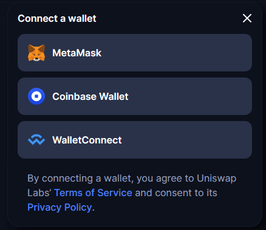Open the Privacy Policy link
The image size is (266, 230).
click(60, 207)
